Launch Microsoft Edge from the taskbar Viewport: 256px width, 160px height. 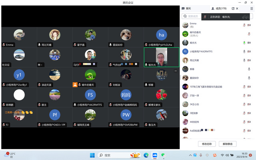point(146,155)
